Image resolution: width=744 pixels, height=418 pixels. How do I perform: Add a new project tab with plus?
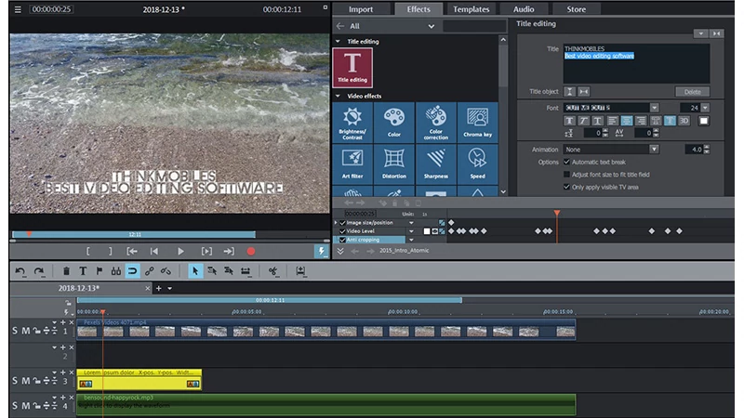[x=158, y=288]
